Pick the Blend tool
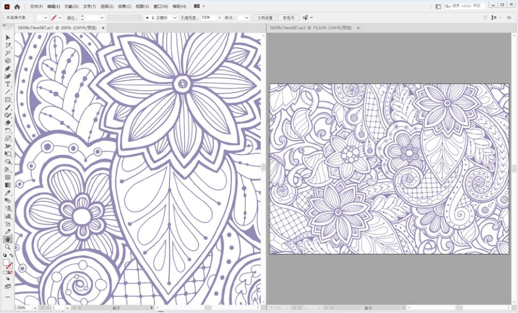518x313 pixels. pos(7,200)
